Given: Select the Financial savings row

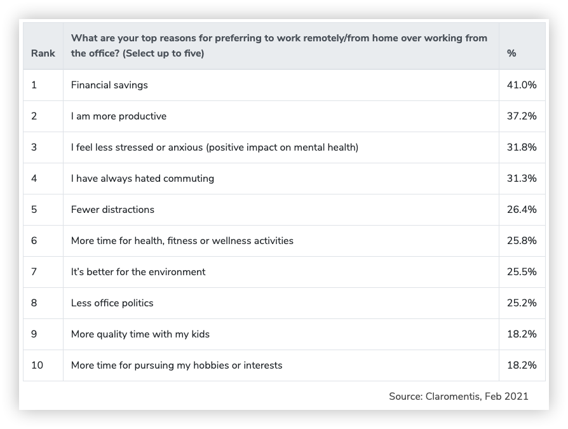Looking at the screenshot, I should point(109,85).
